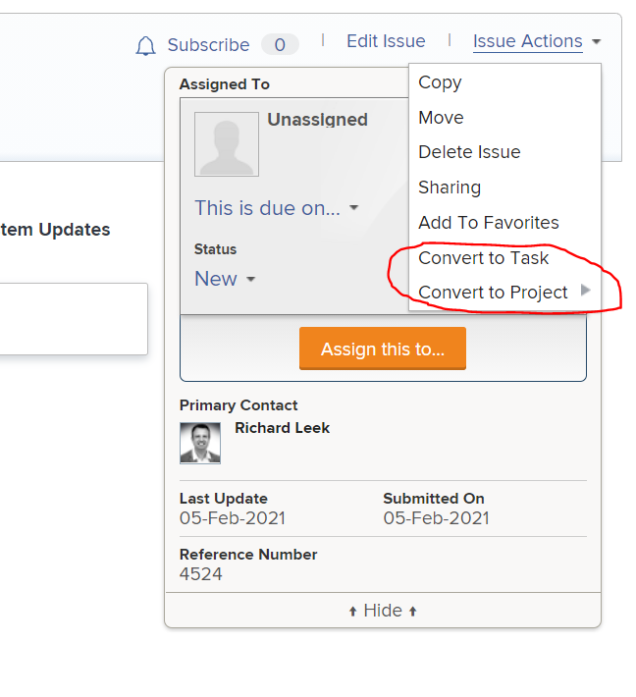Screen dimensions: 636x697
Task: Click Richard Leek's profile photo
Action: (x=200, y=443)
